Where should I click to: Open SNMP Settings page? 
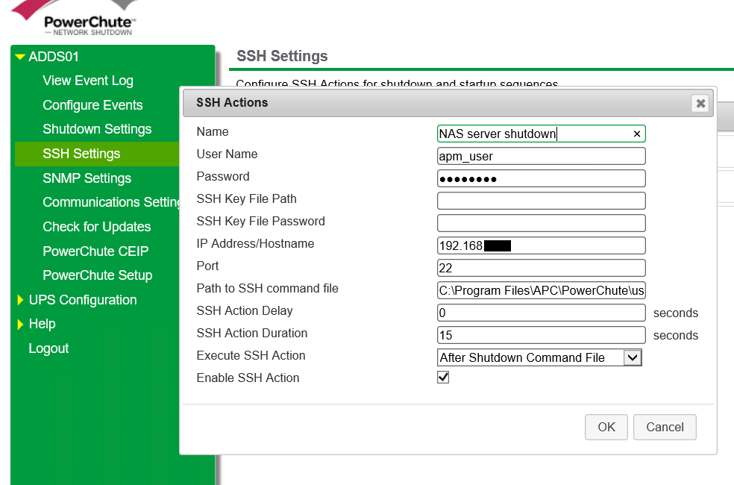[87, 178]
